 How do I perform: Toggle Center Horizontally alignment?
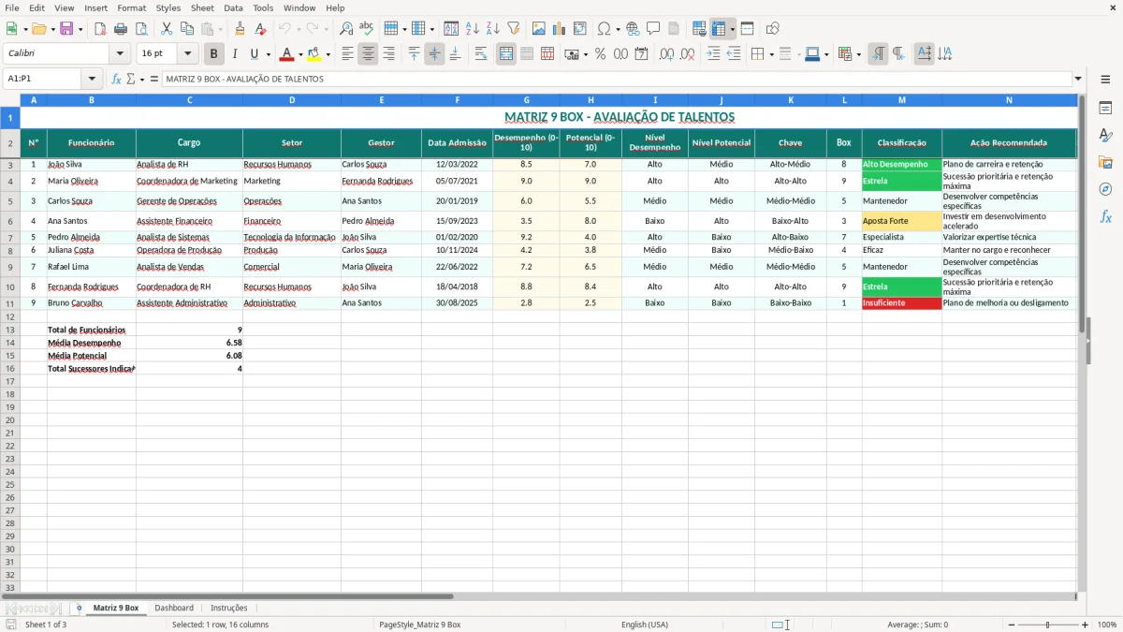[x=368, y=54]
